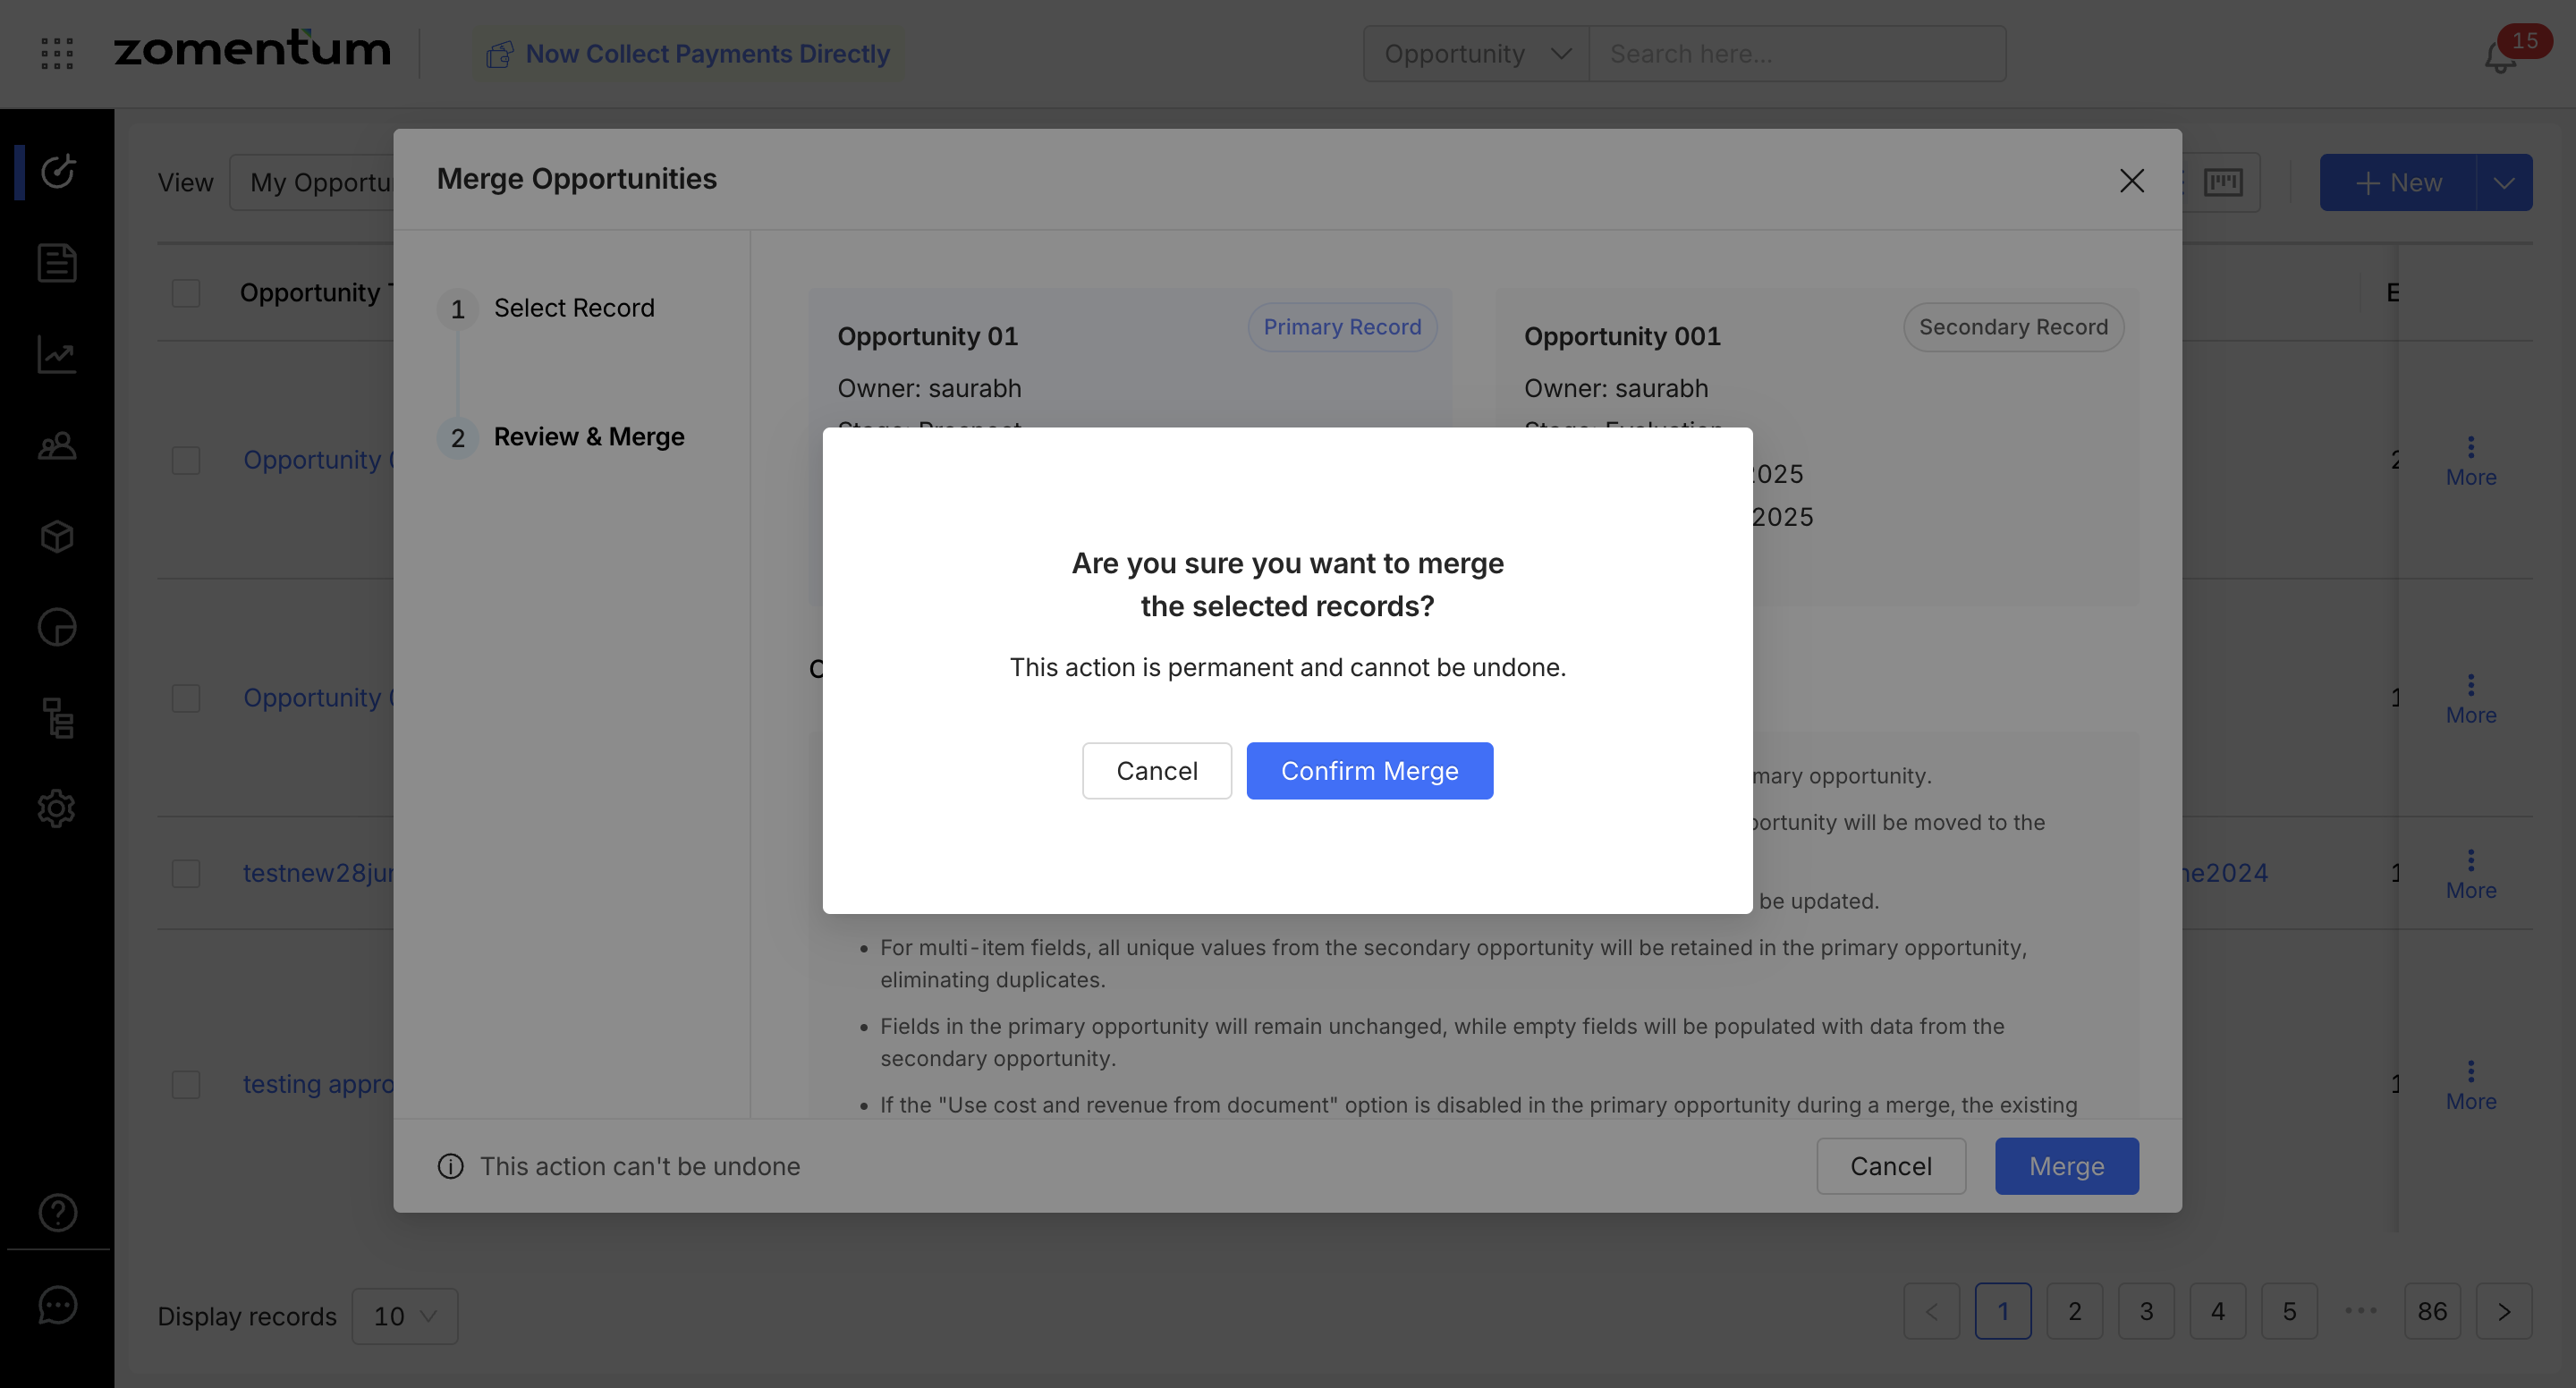Viewport: 2576px width, 1388px height.
Task: Click the Search here input field
Action: click(x=1796, y=54)
